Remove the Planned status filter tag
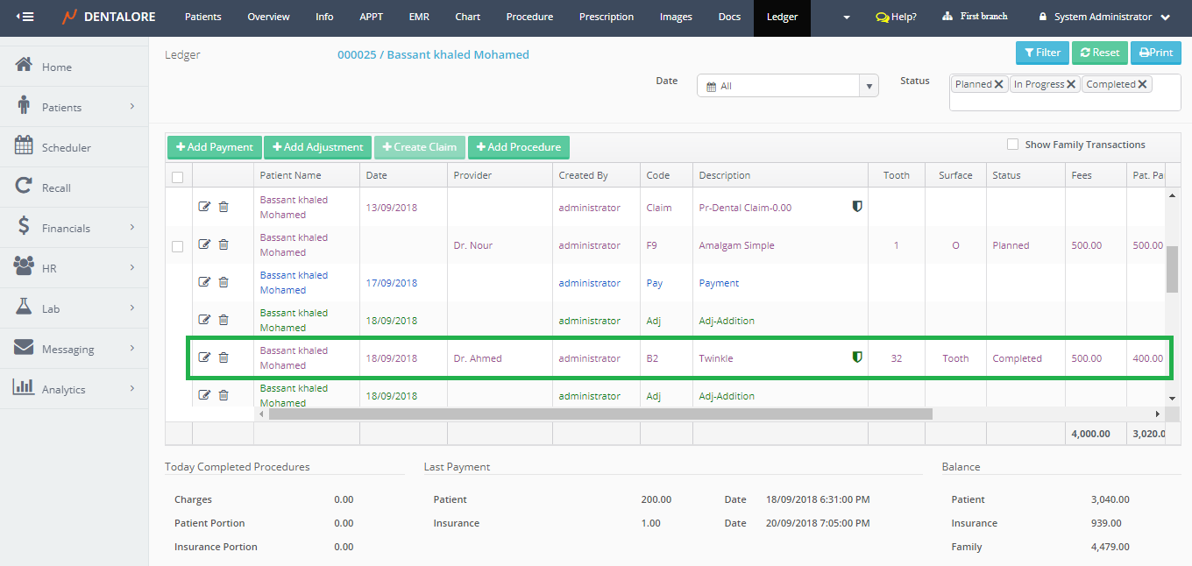 (x=999, y=84)
